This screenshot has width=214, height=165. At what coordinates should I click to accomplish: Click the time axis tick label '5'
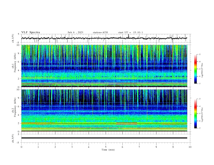click(x=106, y=147)
